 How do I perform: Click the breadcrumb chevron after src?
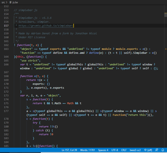pyautogui.click(x=6, y=2)
